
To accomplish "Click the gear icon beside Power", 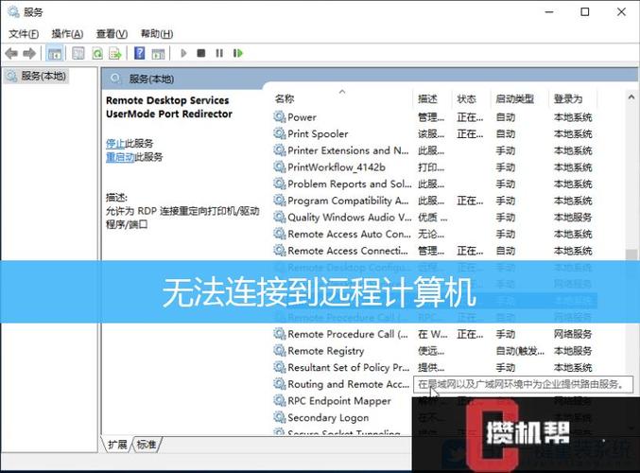I will (280, 116).
